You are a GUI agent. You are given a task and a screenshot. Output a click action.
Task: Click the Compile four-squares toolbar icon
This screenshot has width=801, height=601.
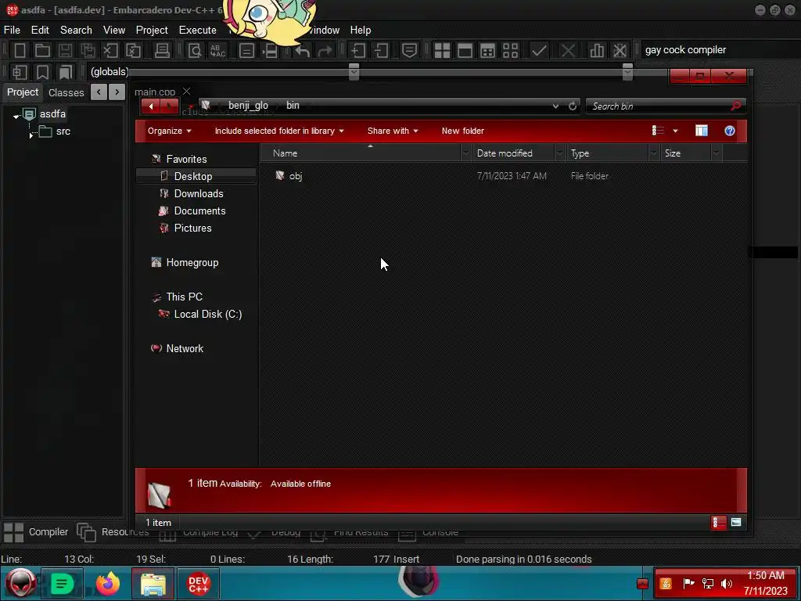click(442, 50)
